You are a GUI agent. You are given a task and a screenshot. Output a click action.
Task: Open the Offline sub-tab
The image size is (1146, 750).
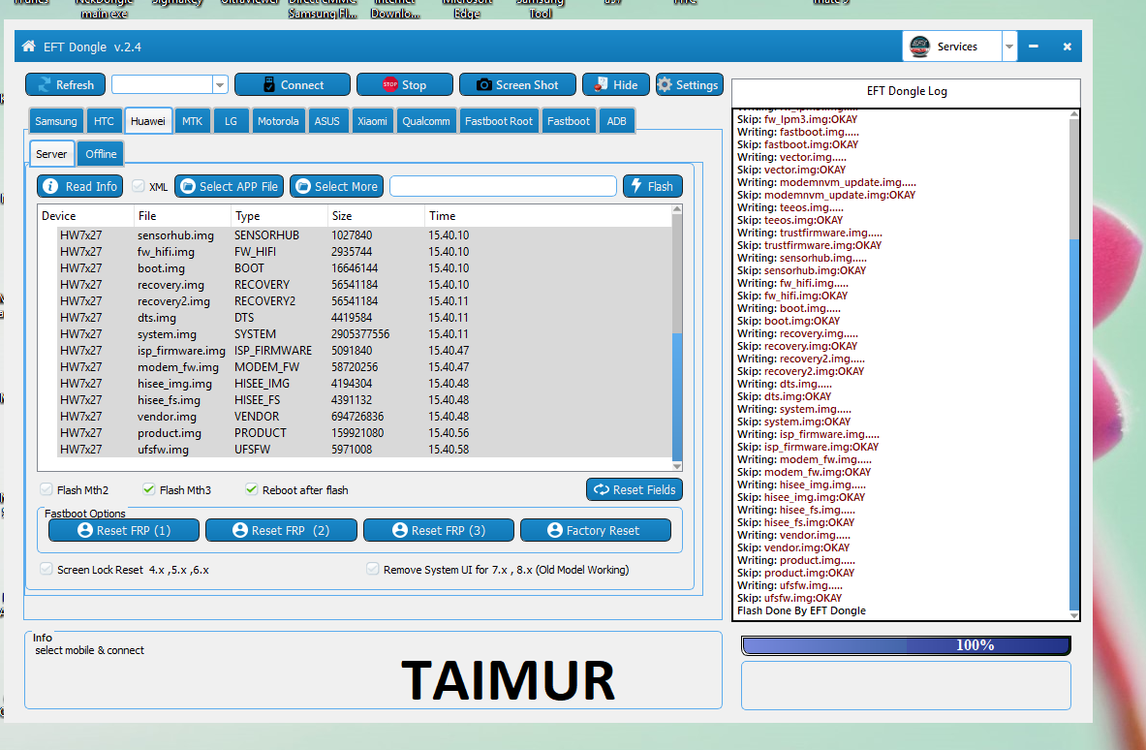click(101, 154)
